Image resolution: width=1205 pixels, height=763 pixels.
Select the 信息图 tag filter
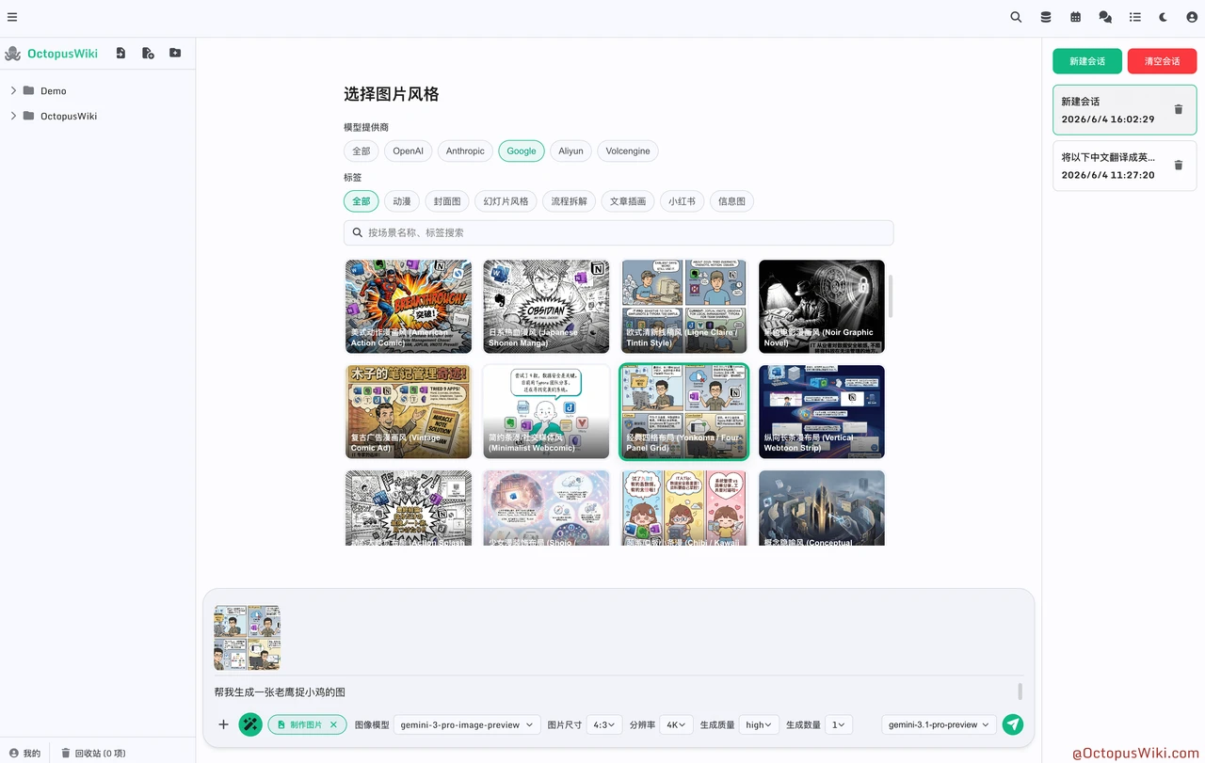(732, 201)
